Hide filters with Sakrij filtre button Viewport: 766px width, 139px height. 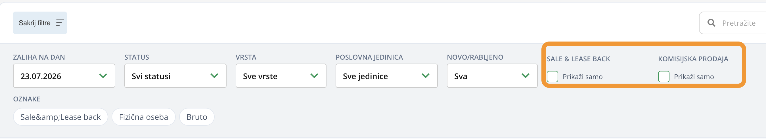(40, 23)
